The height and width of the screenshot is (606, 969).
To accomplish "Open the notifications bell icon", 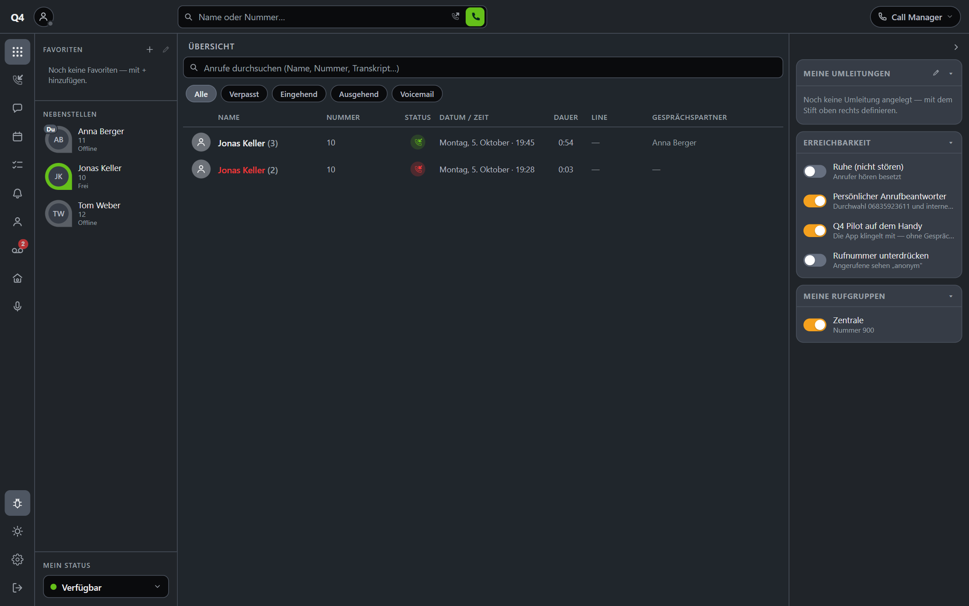I will [x=17, y=193].
